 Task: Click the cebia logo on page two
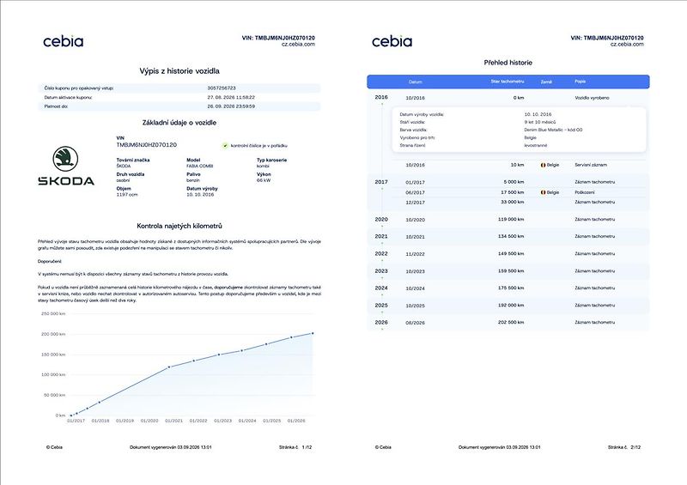[392, 41]
